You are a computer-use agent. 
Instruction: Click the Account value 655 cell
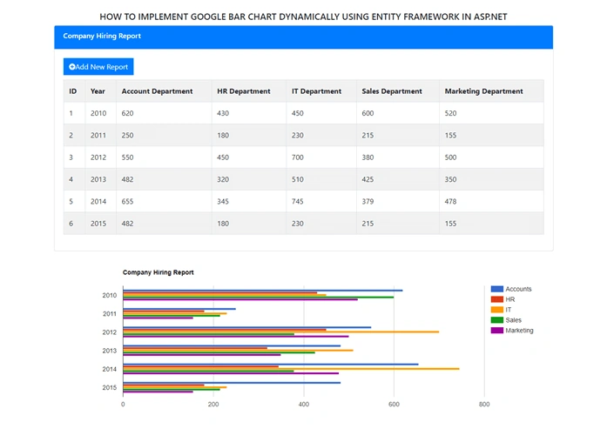[164, 201]
